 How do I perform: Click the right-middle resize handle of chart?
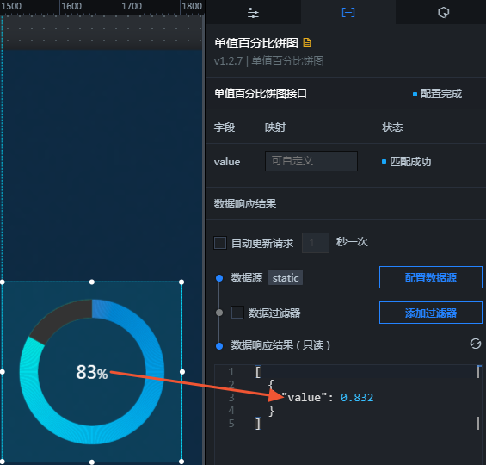(x=182, y=372)
